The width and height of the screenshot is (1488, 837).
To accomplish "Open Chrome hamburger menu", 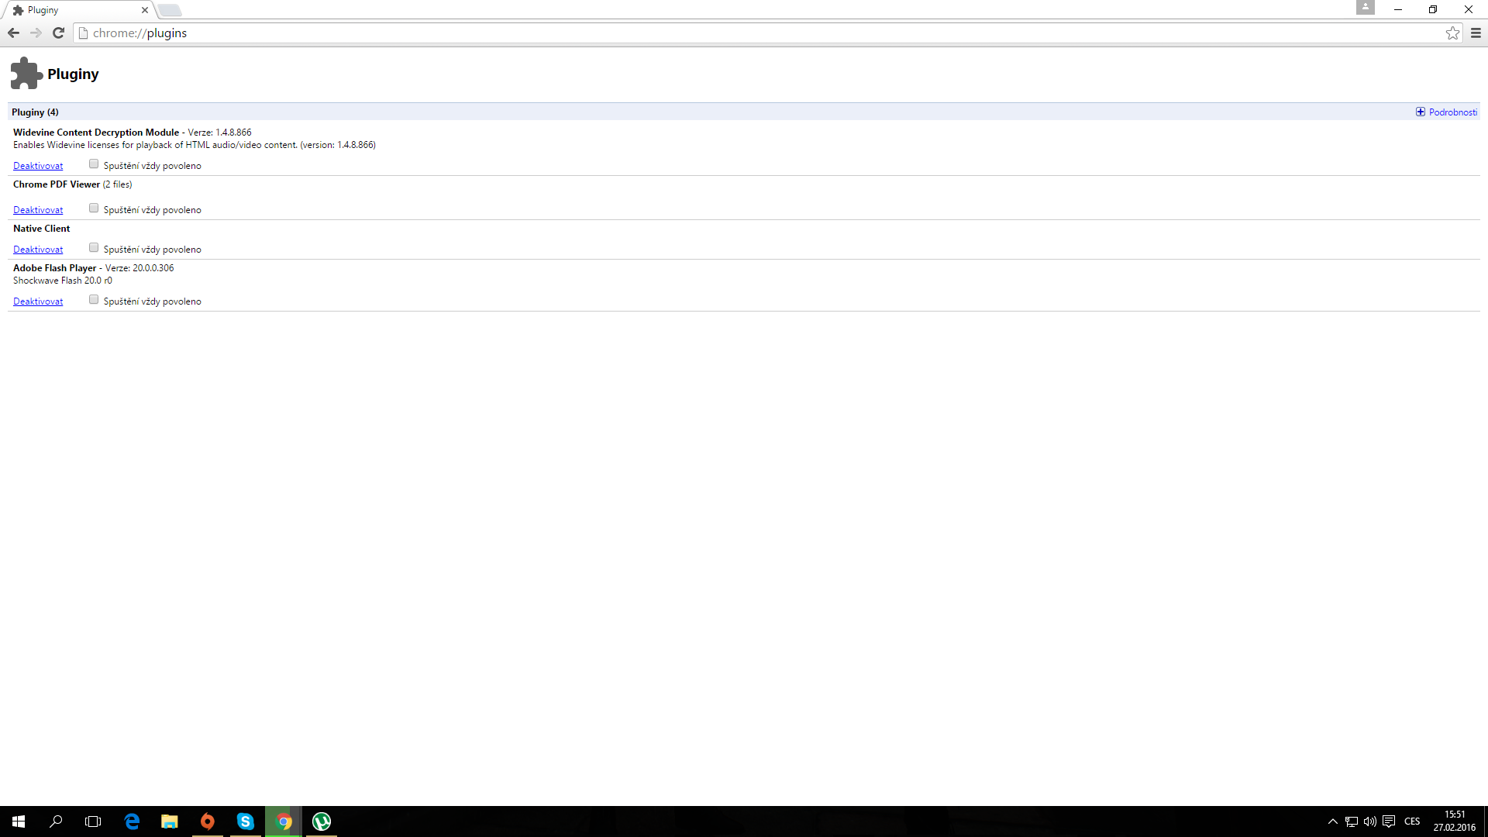I will (1476, 33).
